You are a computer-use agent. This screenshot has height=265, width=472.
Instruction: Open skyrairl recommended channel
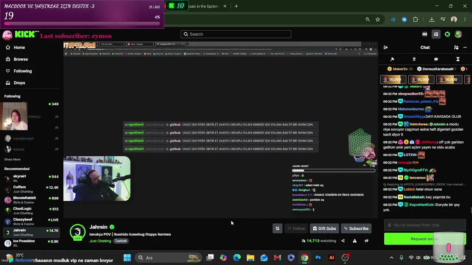coord(31,178)
